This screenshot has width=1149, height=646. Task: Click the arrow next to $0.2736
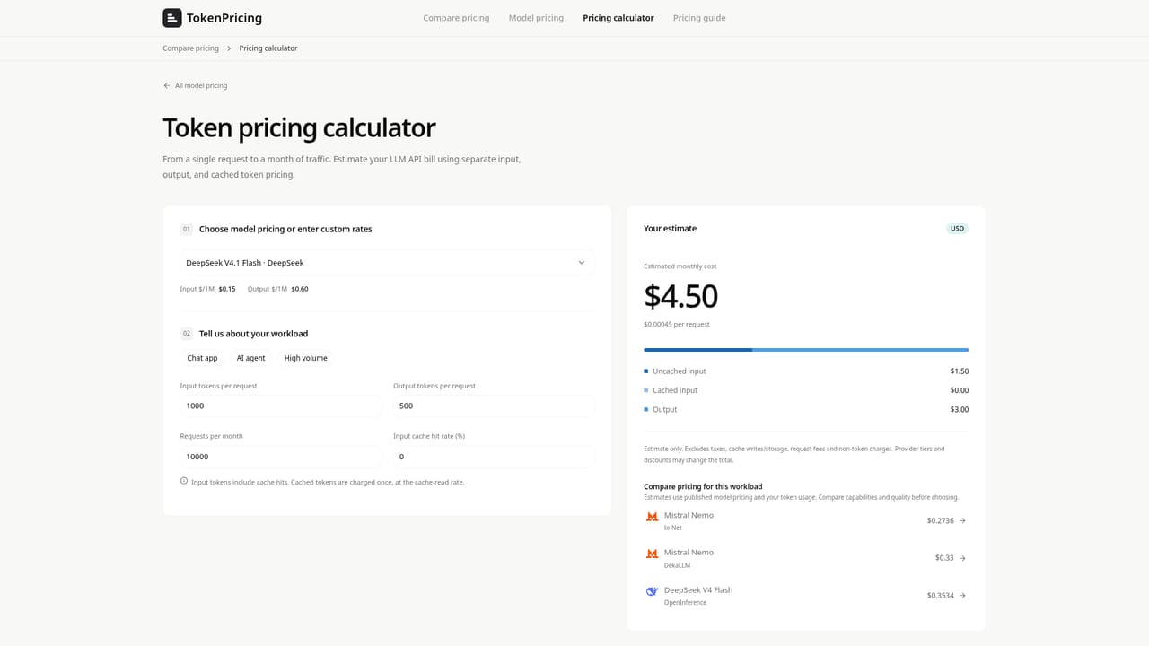pyautogui.click(x=962, y=520)
